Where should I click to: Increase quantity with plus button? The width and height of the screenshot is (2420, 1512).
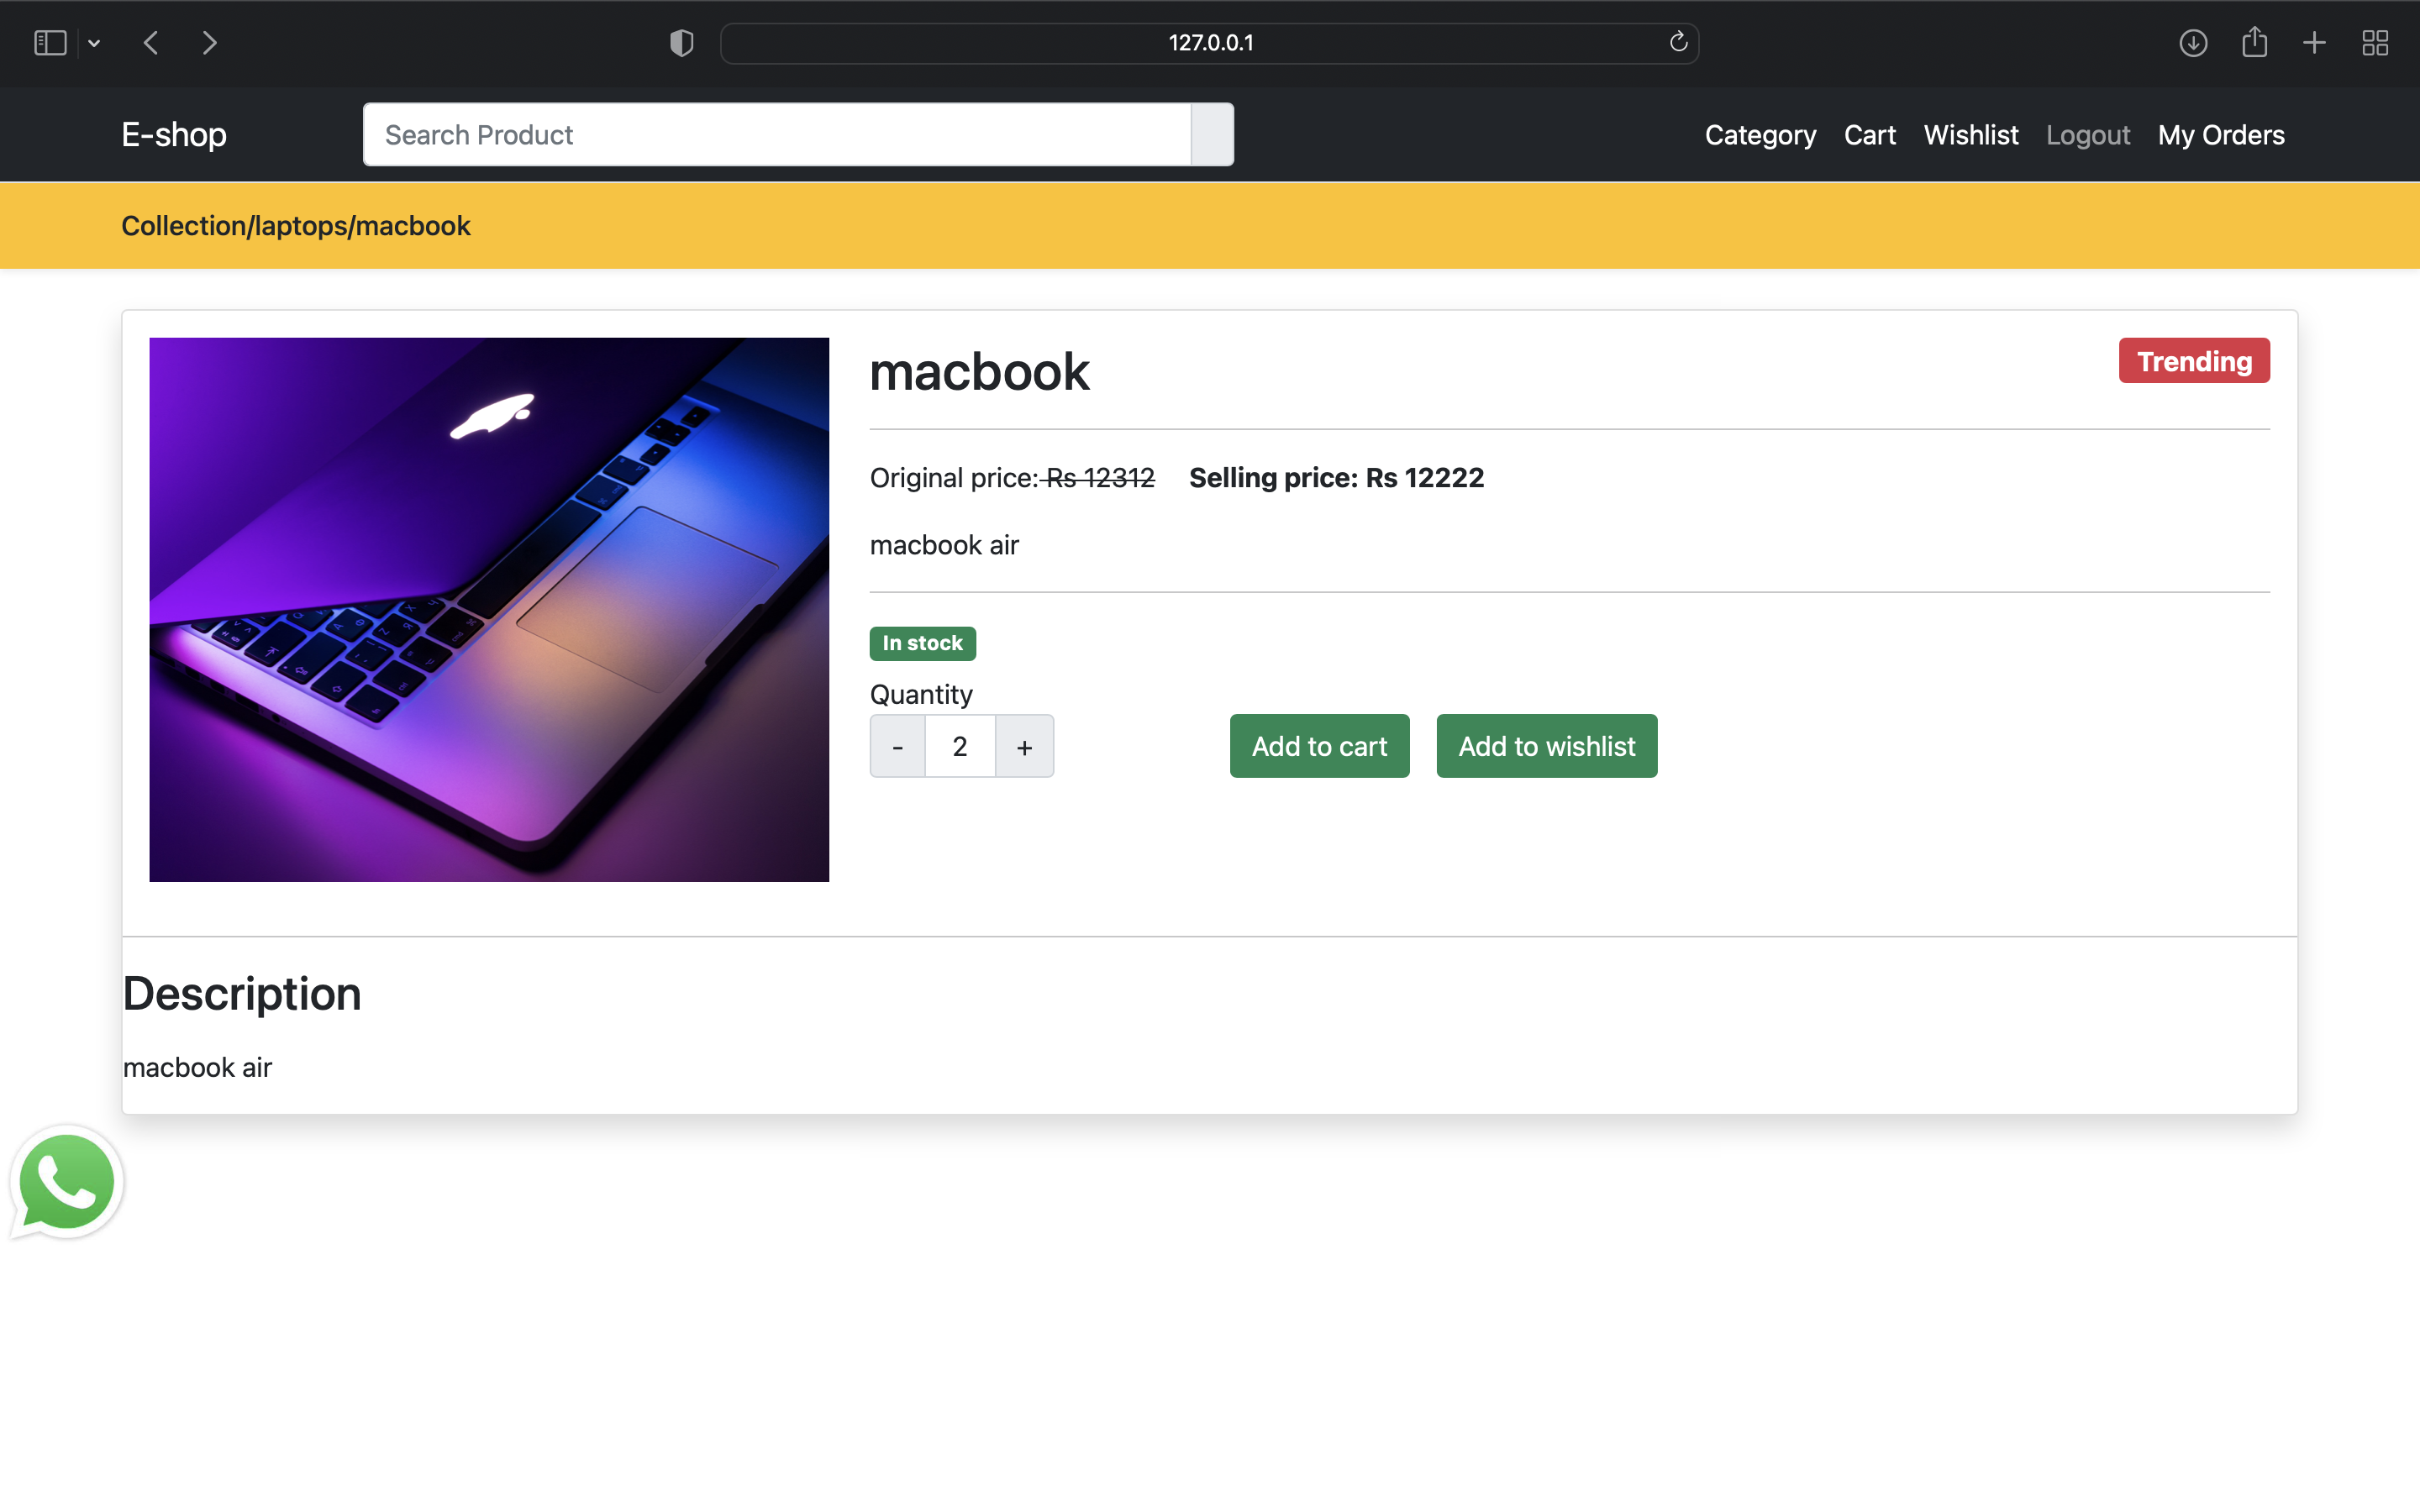pos(1024,746)
